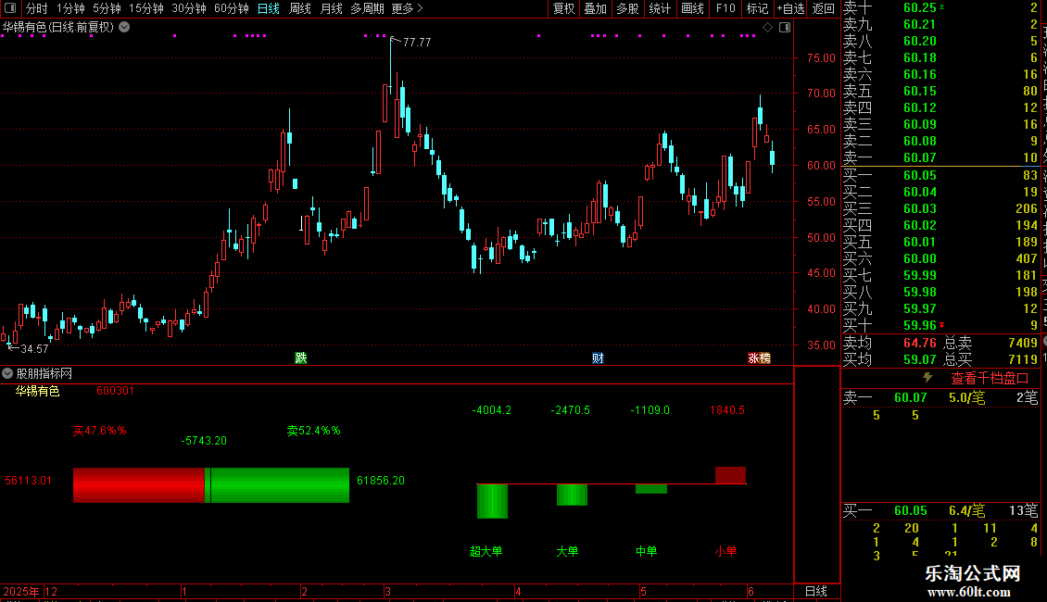Viewport: 1047px width, 602px height.
Task: Select the 买一 60.05 order row
Action: tap(940, 175)
